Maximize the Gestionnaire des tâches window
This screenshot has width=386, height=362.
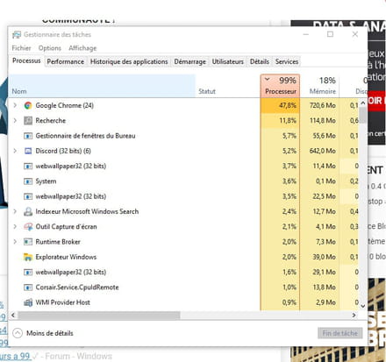coord(330,34)
